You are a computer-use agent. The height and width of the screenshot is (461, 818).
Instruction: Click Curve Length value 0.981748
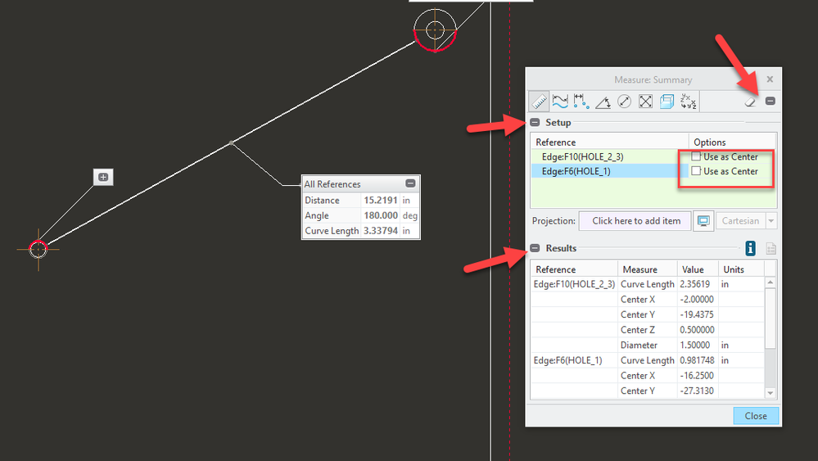[x=697, y=360]
